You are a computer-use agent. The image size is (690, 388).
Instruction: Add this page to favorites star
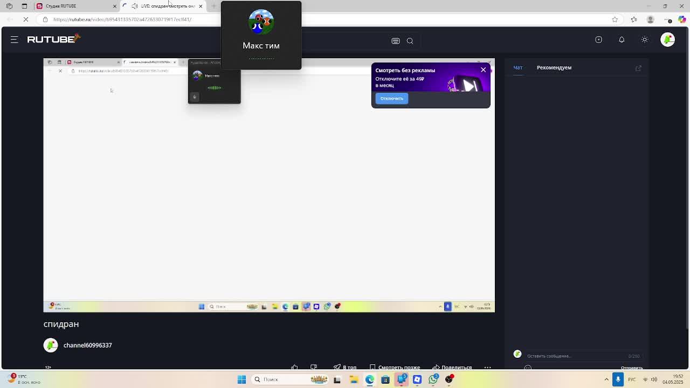(615, 19)
